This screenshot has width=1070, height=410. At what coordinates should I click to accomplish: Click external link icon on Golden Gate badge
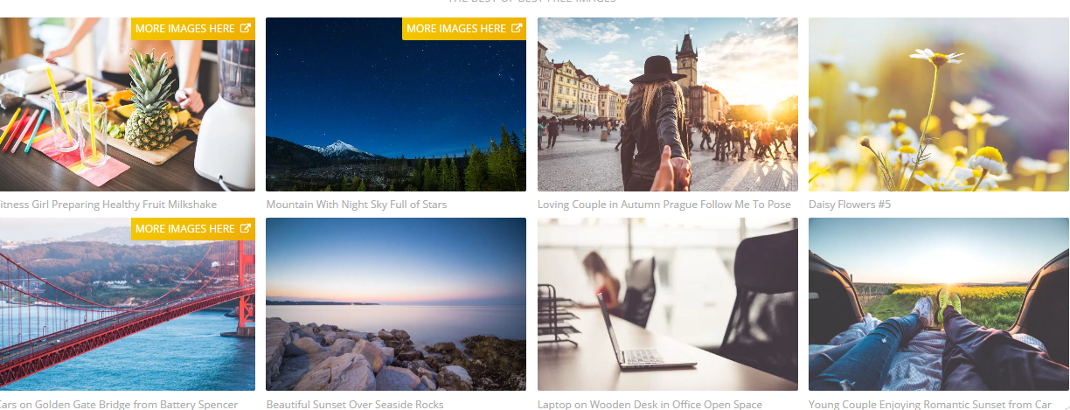246,228
